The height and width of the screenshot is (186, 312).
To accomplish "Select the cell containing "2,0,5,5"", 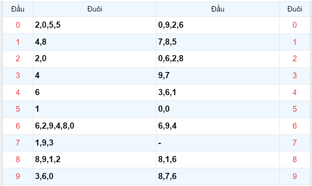I will coord(48,25).
